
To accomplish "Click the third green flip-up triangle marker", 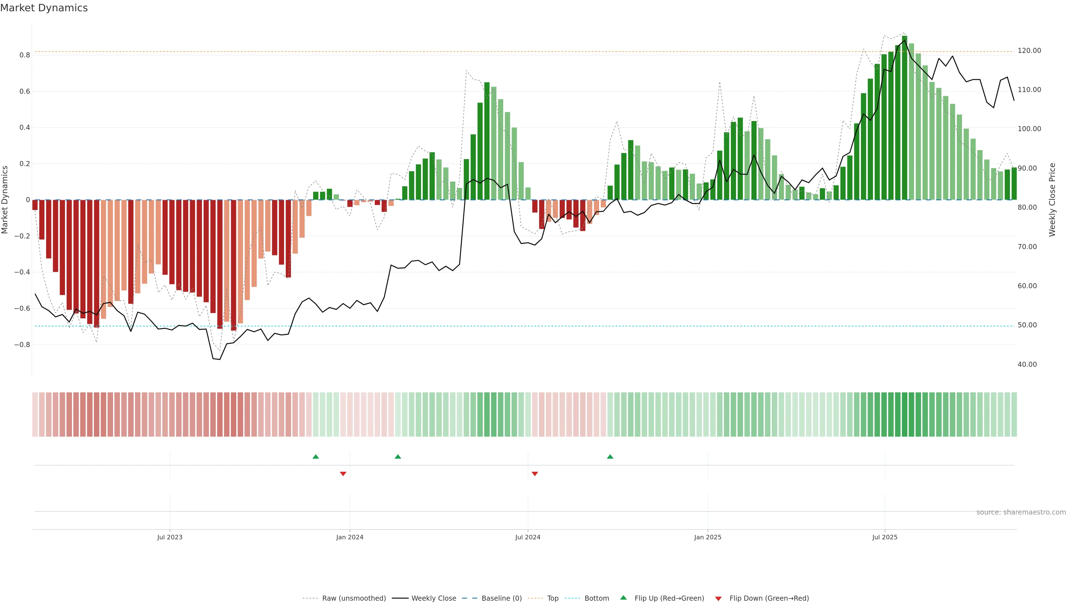I will (x=610, y=457).
